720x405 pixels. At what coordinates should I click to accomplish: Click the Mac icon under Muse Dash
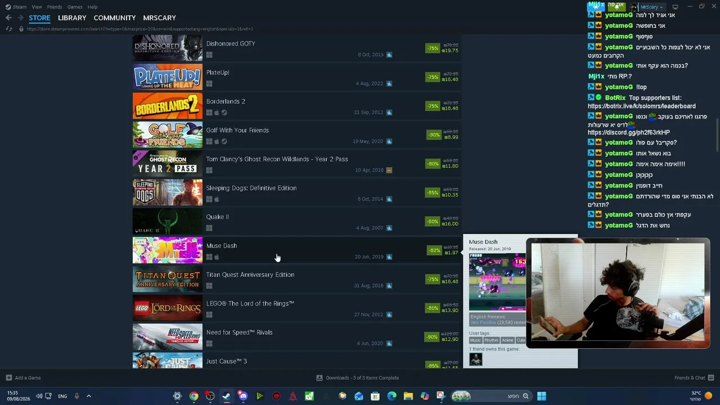pos(217,257)
